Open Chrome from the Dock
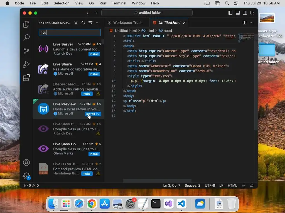This screenshot has width=285, height=213. [92, 204]
